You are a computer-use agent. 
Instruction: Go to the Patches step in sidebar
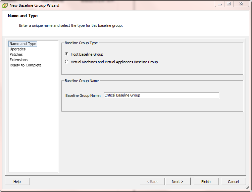coord(16,54)
